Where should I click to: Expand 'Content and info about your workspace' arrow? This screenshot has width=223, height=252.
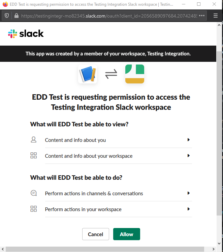pyautogui.click(x=189, y=156)
